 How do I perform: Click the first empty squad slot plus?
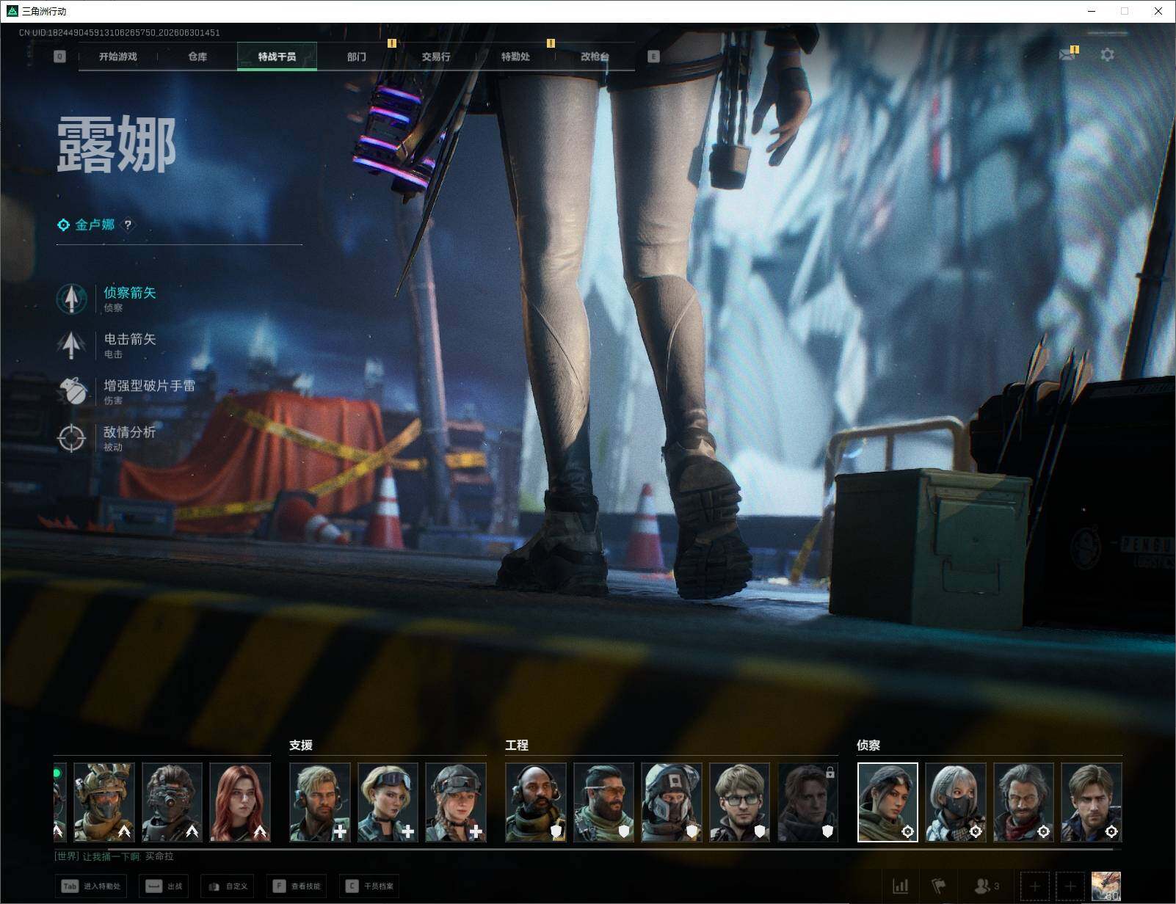pyautogui.click(x=1035, y=886)
